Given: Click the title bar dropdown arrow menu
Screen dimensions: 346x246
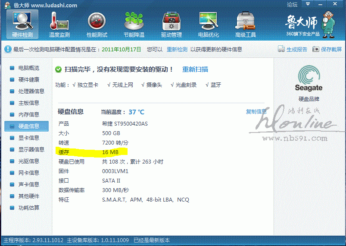Looking at the screenshot, I should click(x=308, y=4).
